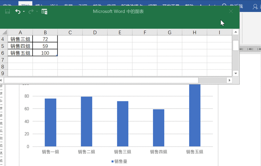261x166 pixels.
Task: Select column H header
Action: [x=195, y=33]
